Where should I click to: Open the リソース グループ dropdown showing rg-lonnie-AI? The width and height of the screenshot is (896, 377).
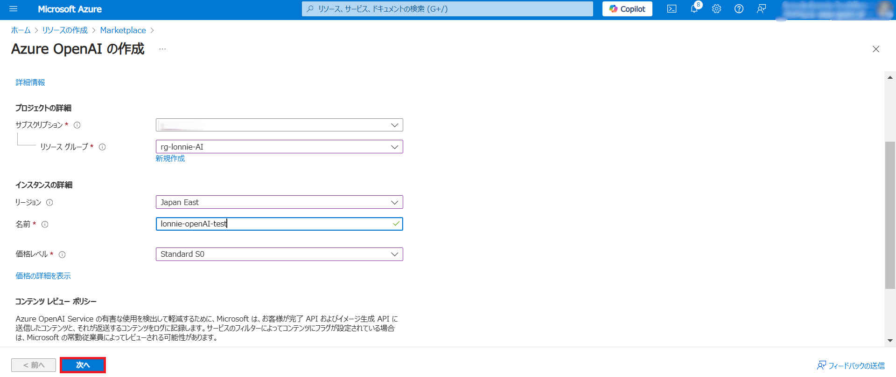pos(279,147)
